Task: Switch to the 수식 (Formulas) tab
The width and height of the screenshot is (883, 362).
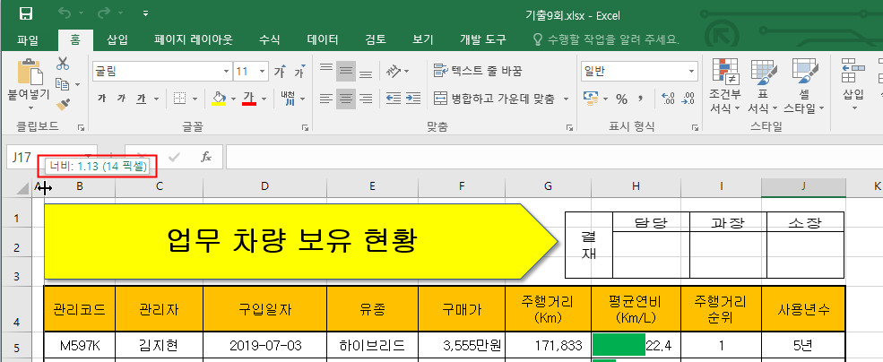Action: 269,39
